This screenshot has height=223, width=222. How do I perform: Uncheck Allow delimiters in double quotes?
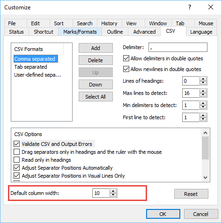click(x=126, y=58)
